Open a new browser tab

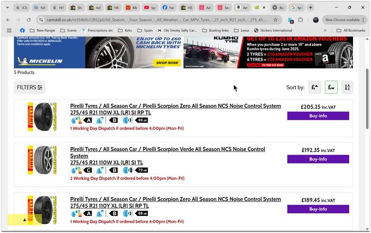[311, 7]
